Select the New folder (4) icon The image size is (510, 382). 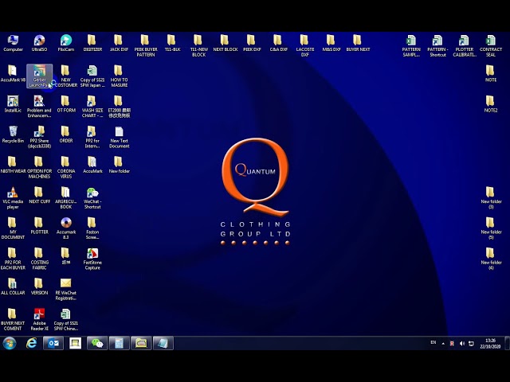tap(491, 259)
